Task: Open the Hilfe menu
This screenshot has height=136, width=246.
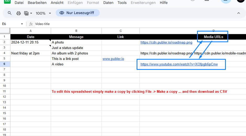Action: pyautogui.click(x=164, y=3)
